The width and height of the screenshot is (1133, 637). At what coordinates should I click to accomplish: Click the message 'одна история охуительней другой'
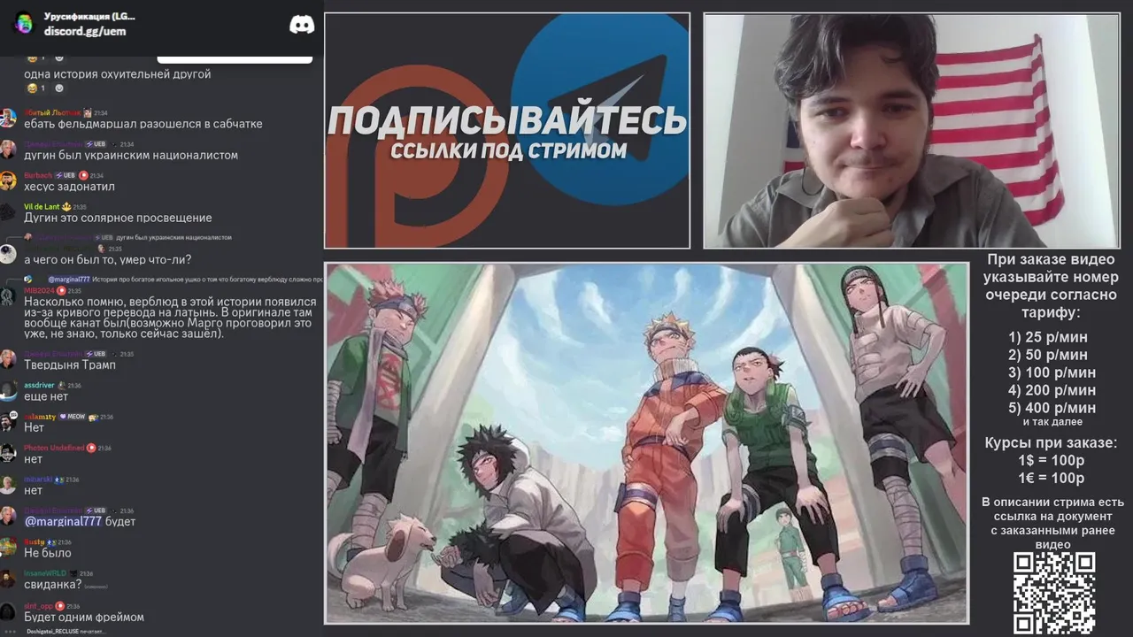pyautogui.click(x=118, y=74)
